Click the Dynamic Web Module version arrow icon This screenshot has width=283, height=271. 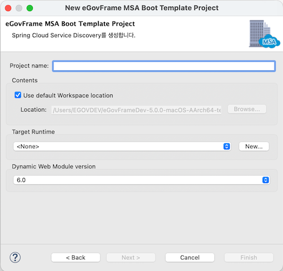pos(266,180)
